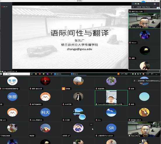The width and height of the screenshot is (161, 144).
Task: Click the slide title 语际间性与翻译
Action: (79, 33)
